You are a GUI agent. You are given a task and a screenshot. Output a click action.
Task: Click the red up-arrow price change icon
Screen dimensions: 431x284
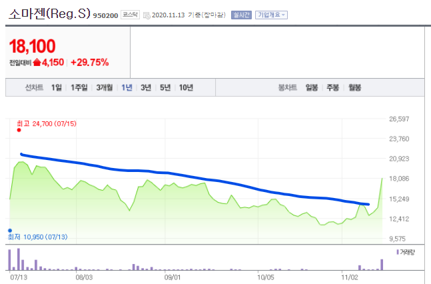point(37,63)
